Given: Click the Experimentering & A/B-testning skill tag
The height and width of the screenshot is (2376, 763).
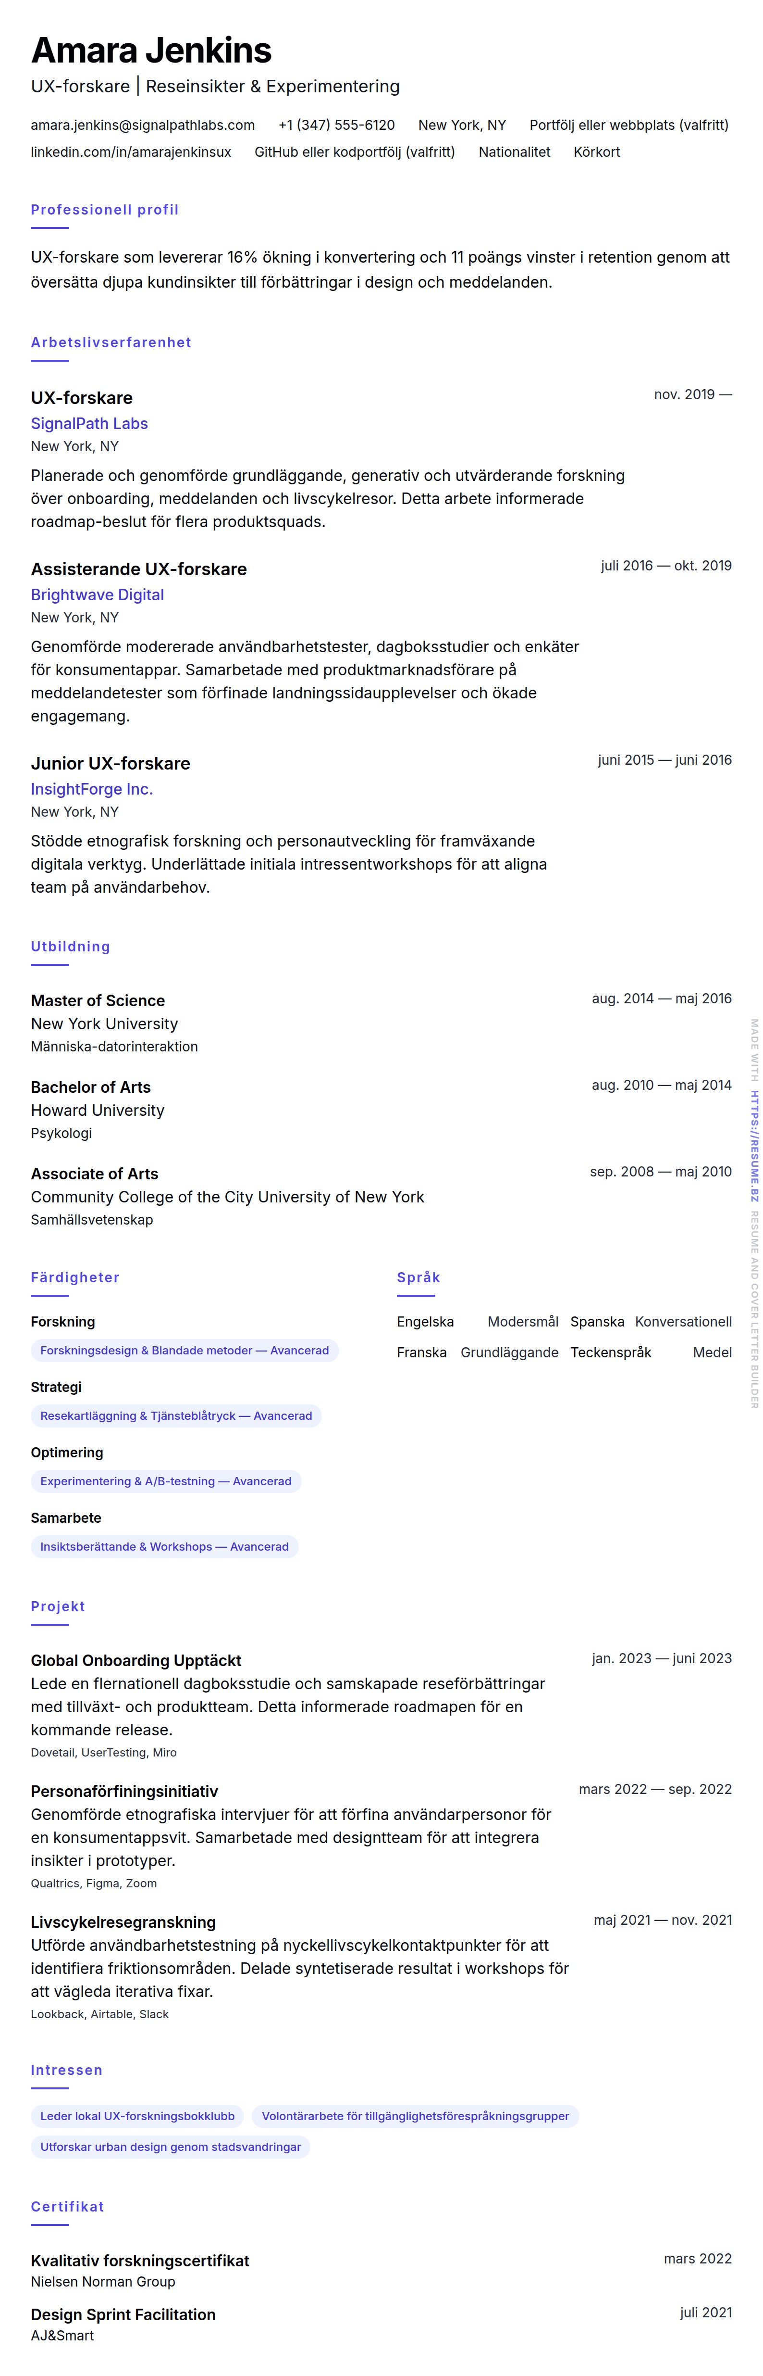Looking at the screenshot, I should pyautogui.click(x=166, y=1481).
